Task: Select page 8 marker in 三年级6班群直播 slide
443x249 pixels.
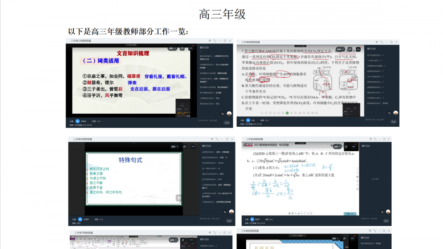Action: click(291, 113)
